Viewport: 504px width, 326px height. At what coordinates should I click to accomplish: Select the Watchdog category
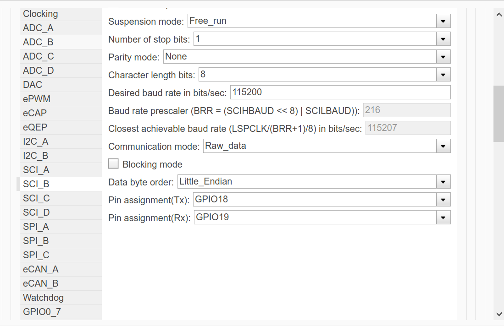[x=43, y=298]
